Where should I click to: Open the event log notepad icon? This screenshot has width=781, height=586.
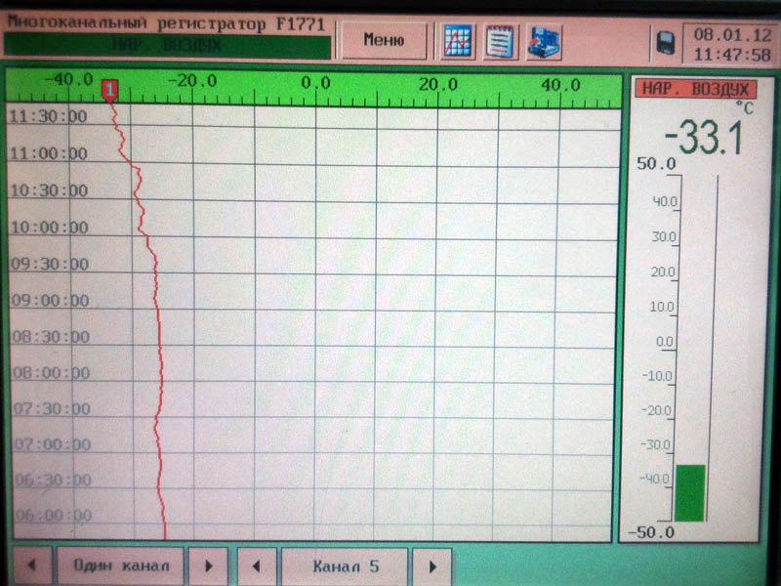502,41
